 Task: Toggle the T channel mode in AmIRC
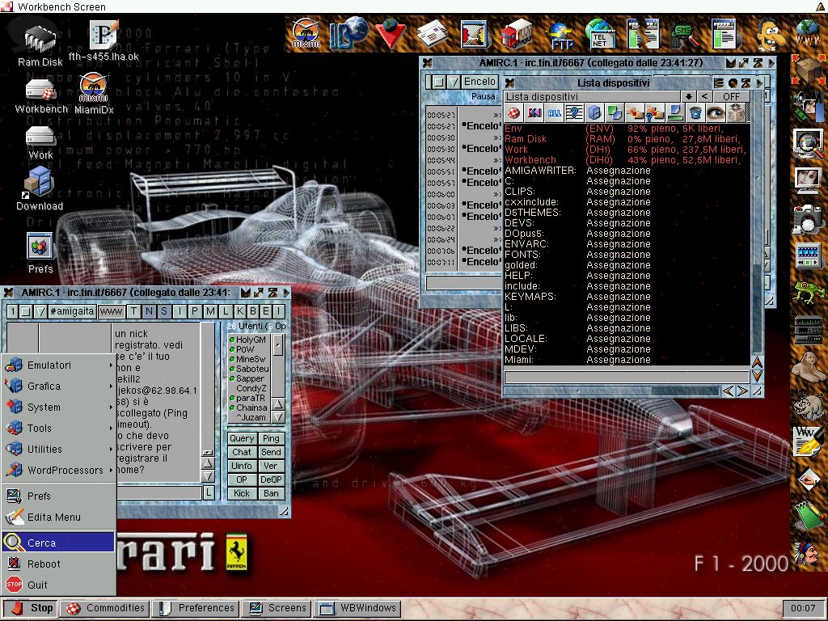(133, 311)
